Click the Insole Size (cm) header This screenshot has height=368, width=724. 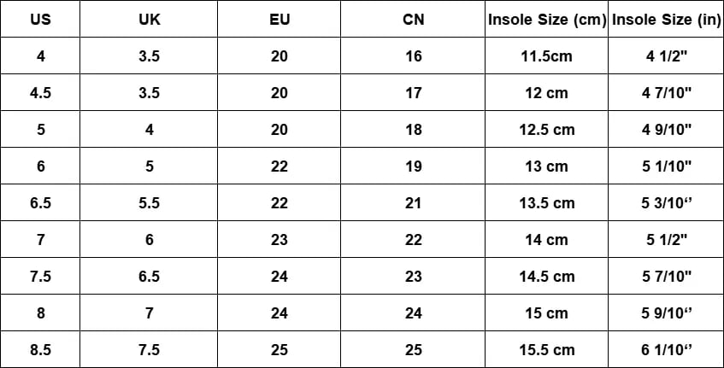tap(547, 20)
